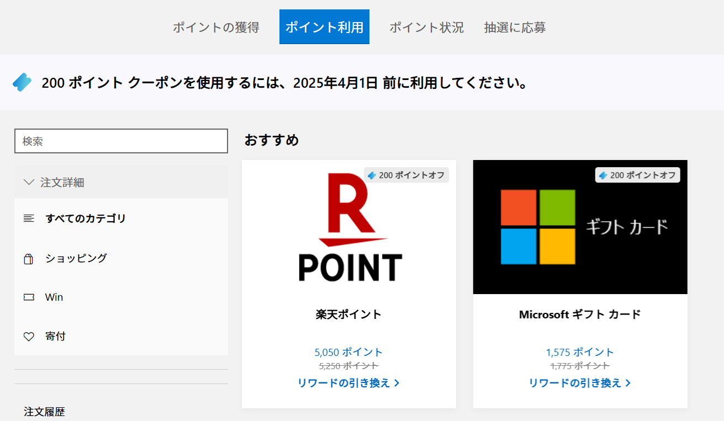Image resolution: width=724 pixels, height=421 pixels.
Task: Click the list icon beside すべてのカテゴリ
Action: (29, 219)
